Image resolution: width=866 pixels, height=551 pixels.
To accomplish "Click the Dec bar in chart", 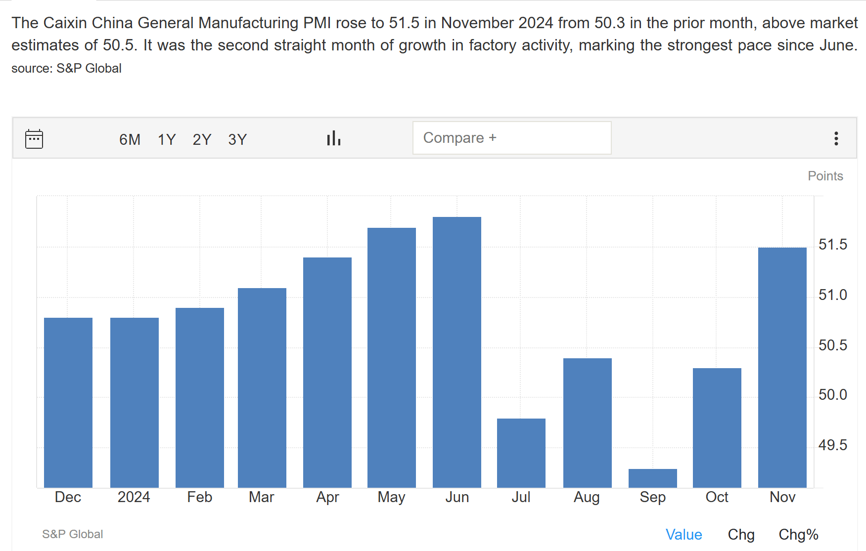I will click(68, 403).
